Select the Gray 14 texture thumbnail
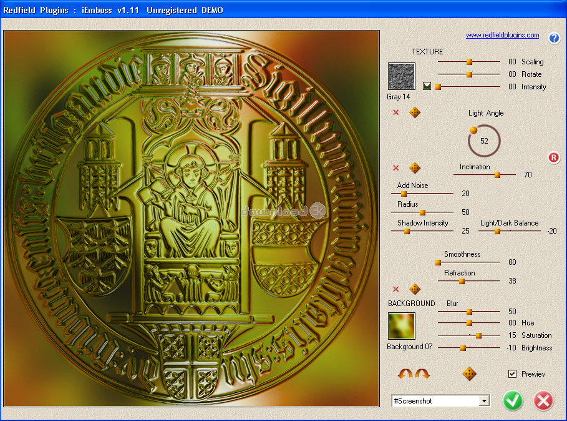567x421 pixels. 401,76
